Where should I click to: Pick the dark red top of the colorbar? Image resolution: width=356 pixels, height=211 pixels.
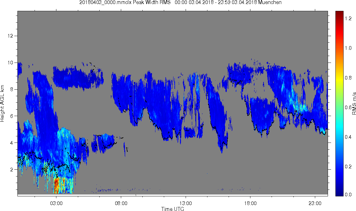click(x=339, y=14)
